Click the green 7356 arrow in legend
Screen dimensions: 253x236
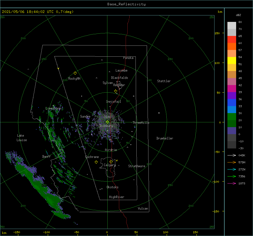[x=232, y=177]
